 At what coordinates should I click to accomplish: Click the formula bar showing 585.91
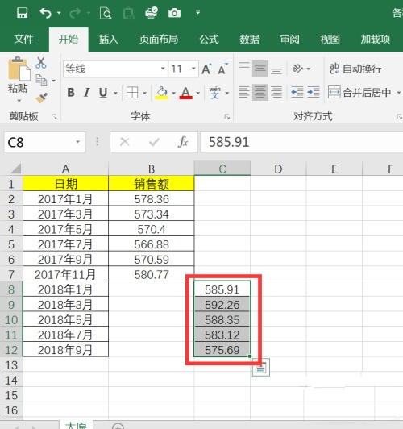click(301, 142)
